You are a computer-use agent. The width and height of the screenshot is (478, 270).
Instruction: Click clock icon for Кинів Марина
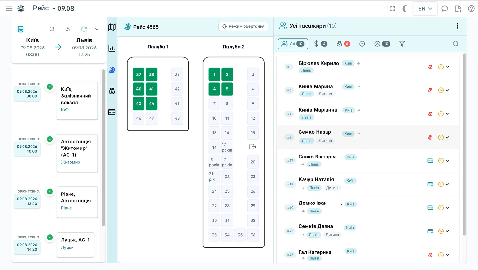(441, 90)
